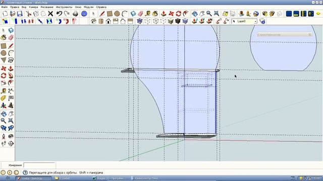323x181 pixels.
Task: Delete selection with black X icon
Action: coord(50,14)
